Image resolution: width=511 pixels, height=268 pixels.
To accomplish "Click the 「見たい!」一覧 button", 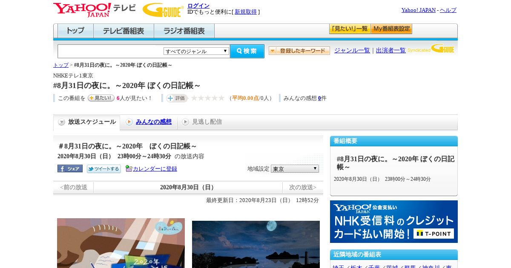I will [350, 29].
